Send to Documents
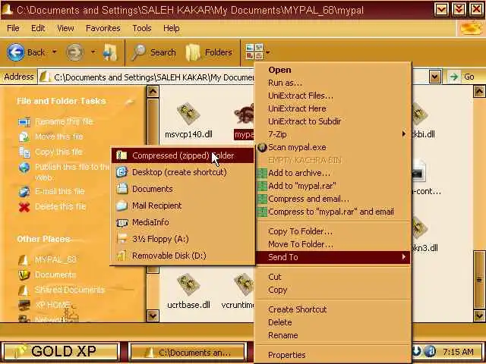Viewport: 486px width, 364px height. coord(183,189)
